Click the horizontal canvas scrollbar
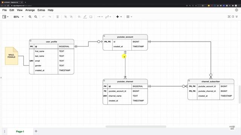This screenshot has width=241, height=135. [x=136, y=127]
